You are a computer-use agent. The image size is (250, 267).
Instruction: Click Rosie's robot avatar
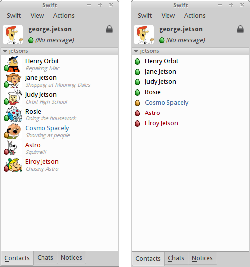coord(13,114)
